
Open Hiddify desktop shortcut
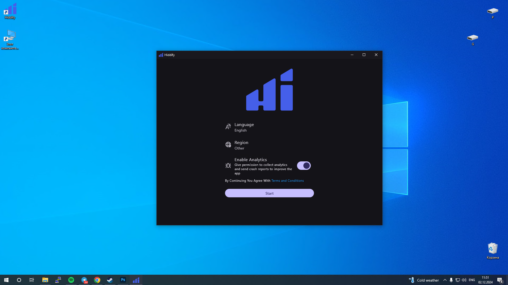click(x=10, y=11)
